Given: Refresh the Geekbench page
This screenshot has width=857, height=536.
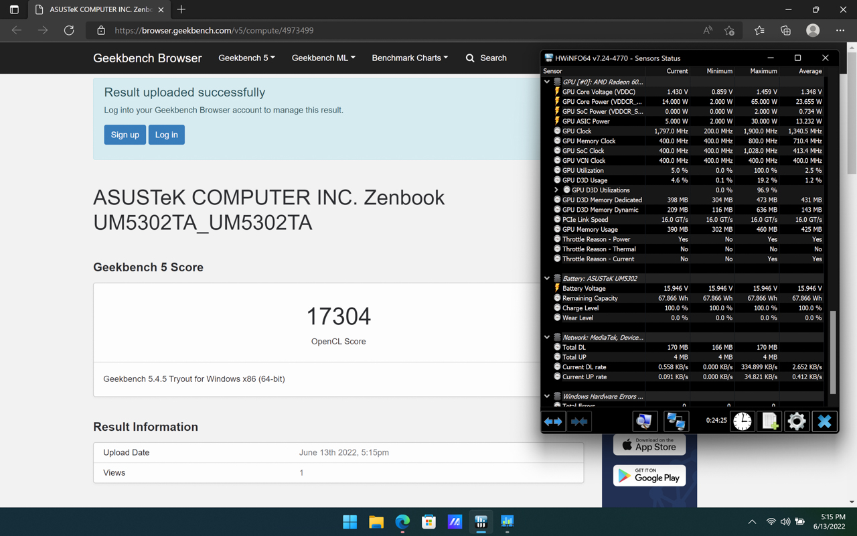Looking at the screenshot, I should pos(69,30).
